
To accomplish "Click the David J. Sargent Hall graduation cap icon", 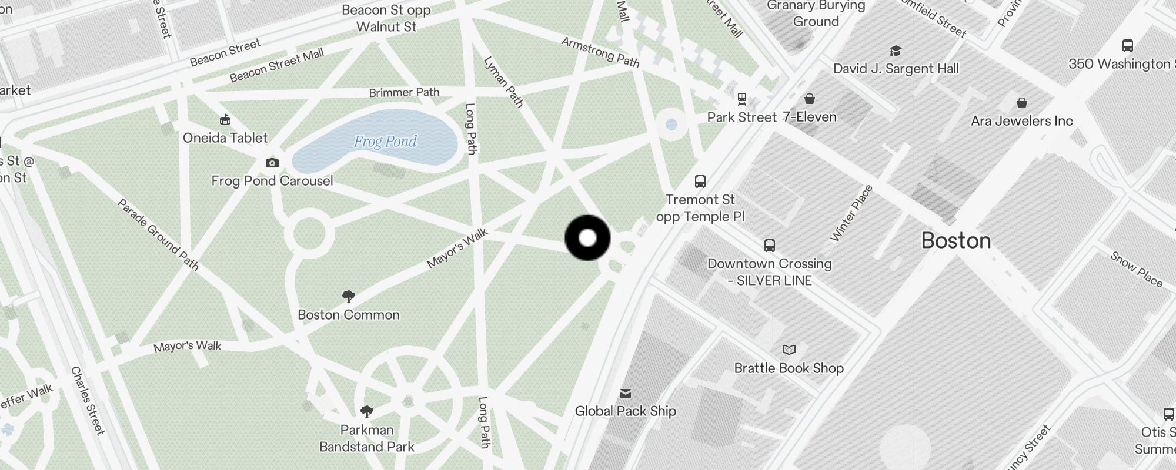I will [x=896, y=51].
